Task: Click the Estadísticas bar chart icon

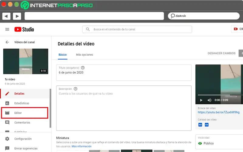Action: tap(7, 103)
